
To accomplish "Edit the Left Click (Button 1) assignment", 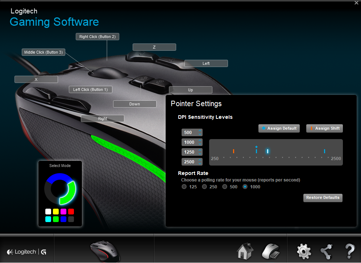I will [x=91, y=89].
